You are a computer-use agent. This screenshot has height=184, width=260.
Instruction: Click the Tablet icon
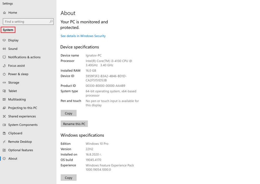point(4,91)
